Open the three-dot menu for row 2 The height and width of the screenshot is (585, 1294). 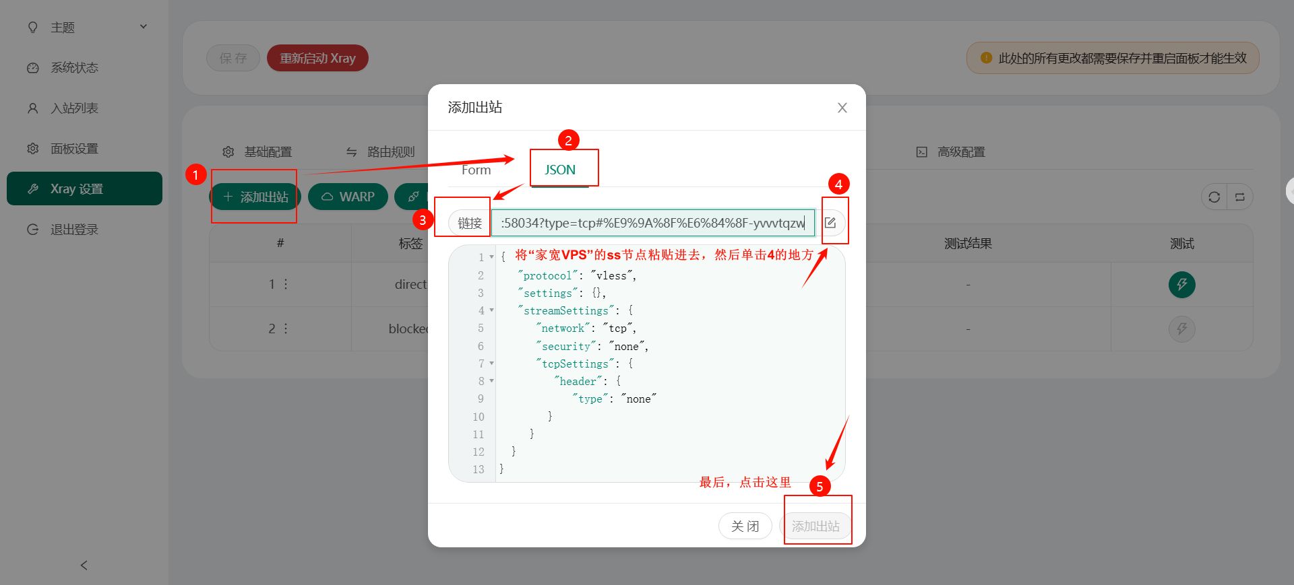pos(286,329)
